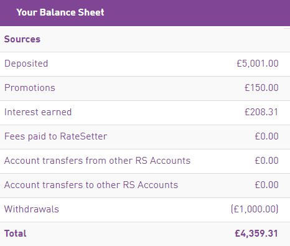Click the £208.31 interest amount
This screenshot has width=290, height=246.
(261, 112)
